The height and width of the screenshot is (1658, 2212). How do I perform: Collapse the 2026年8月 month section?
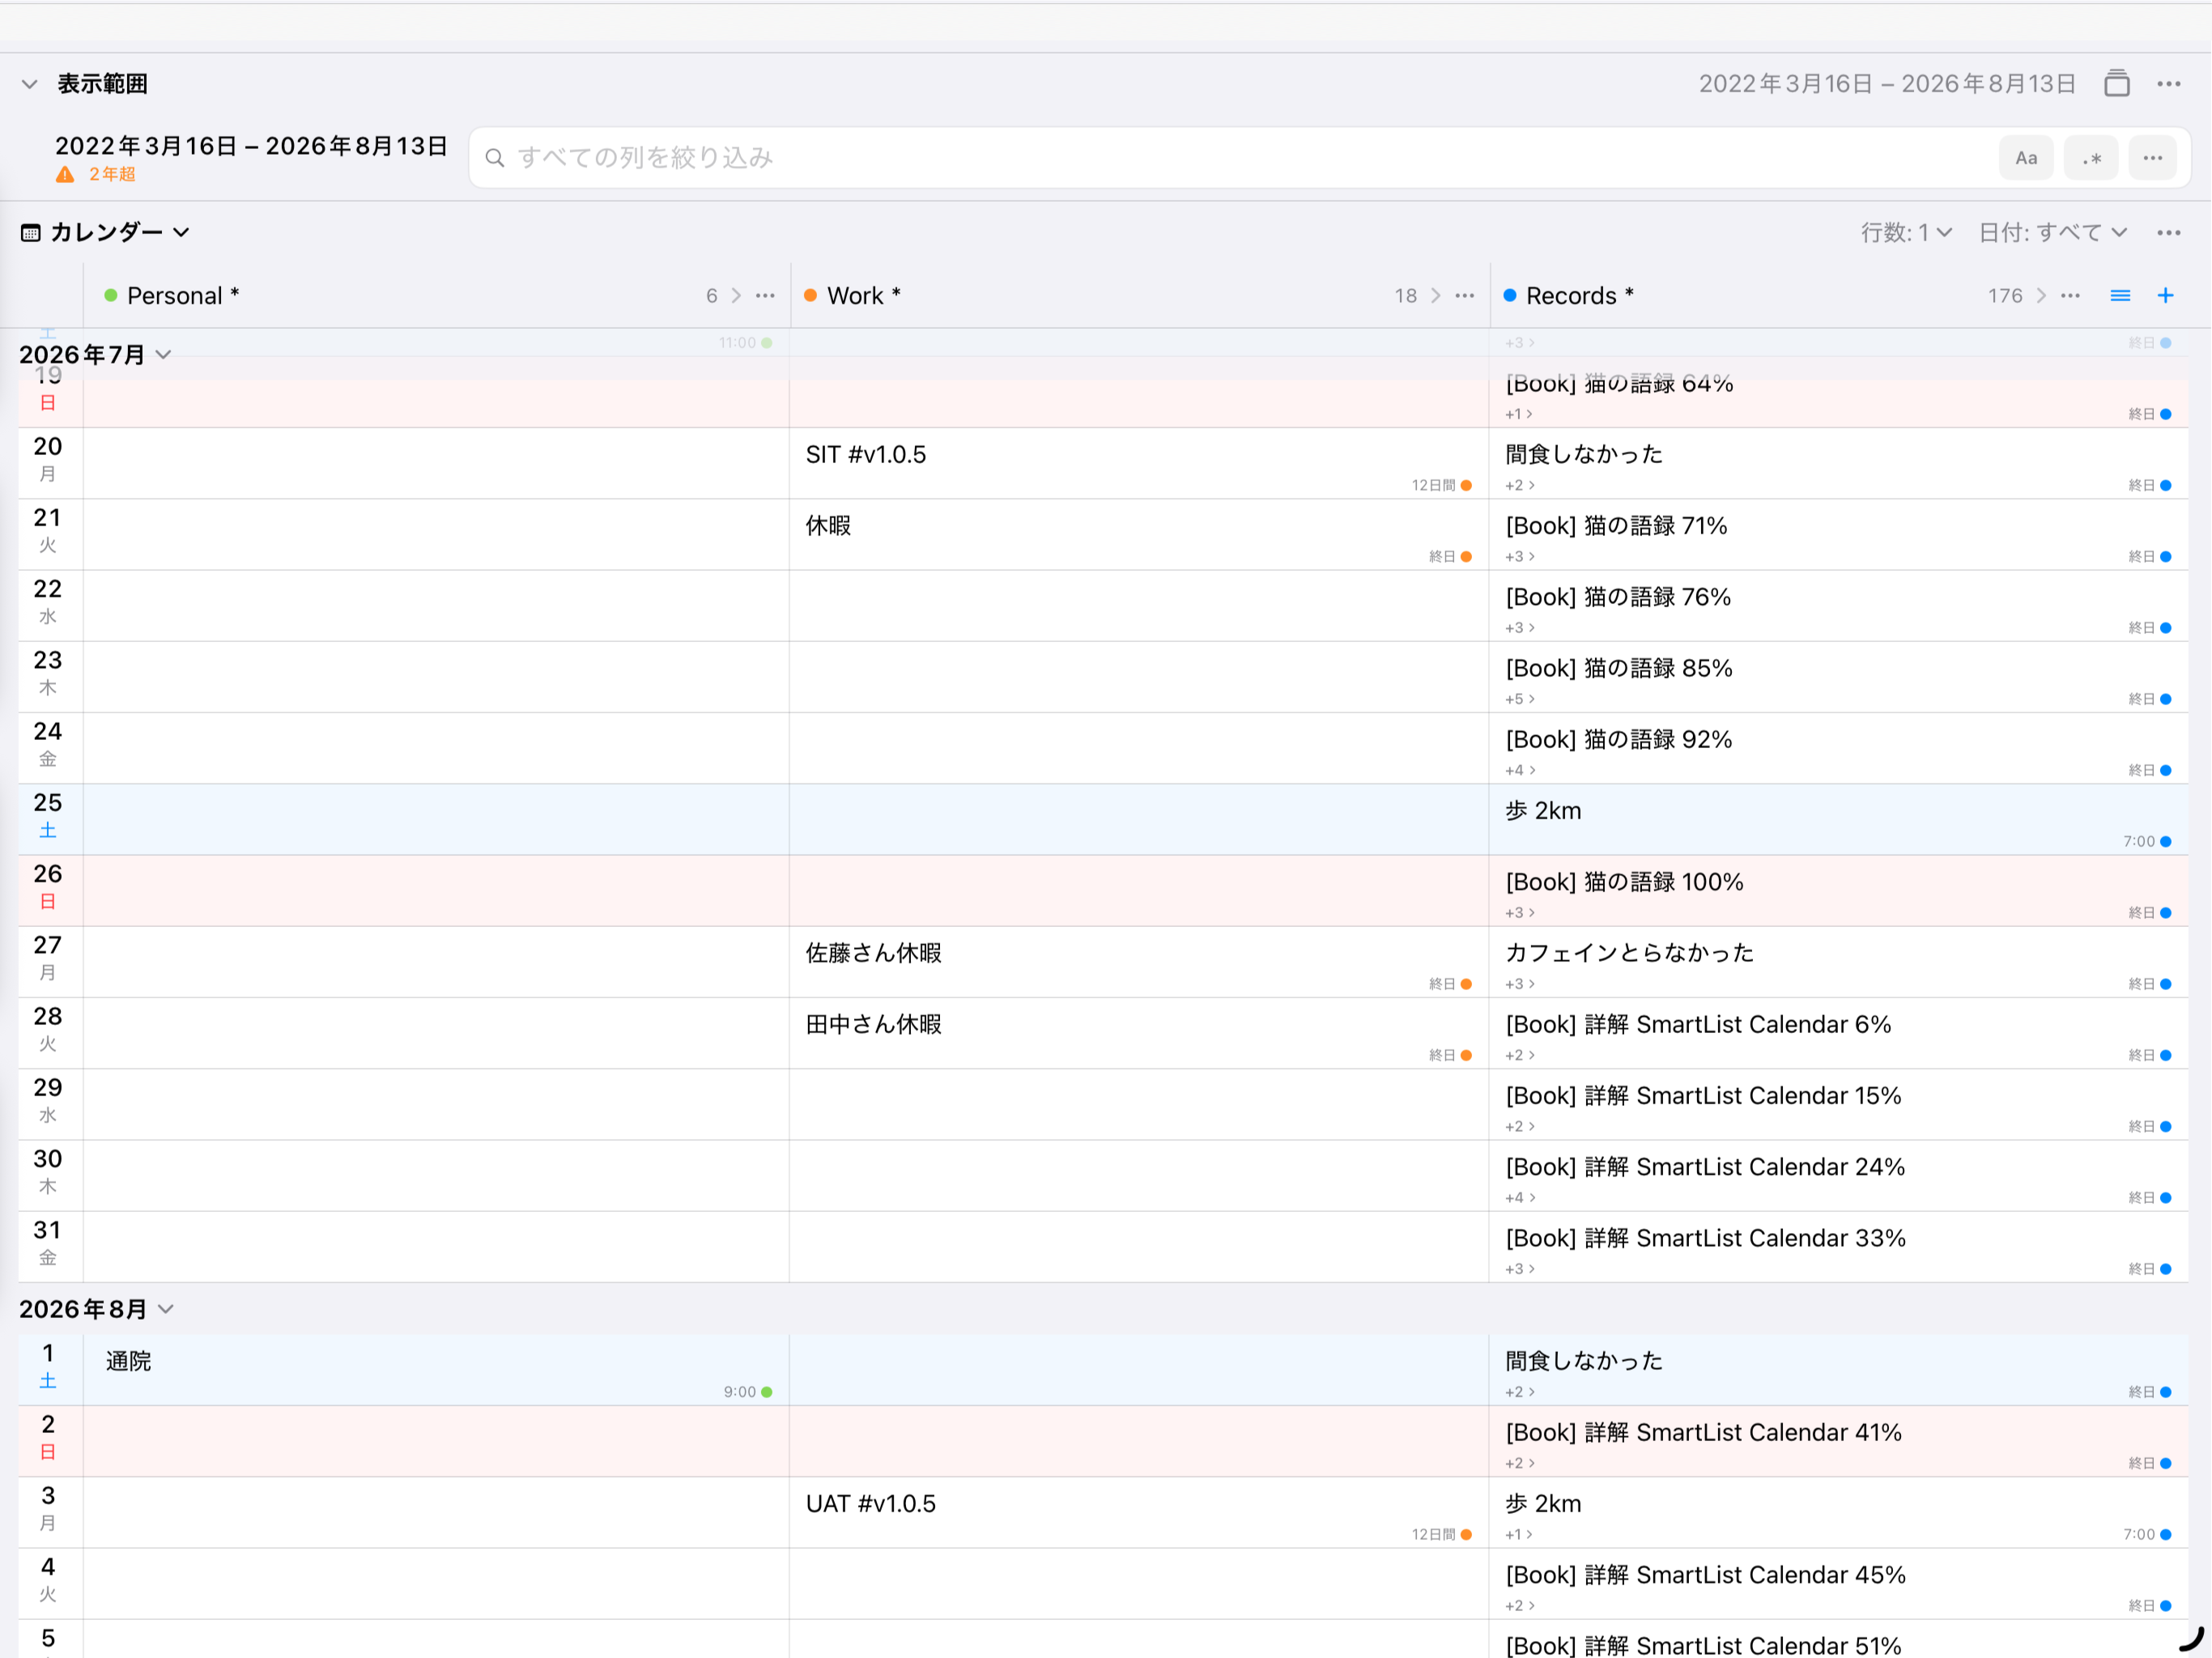[x=166, y=1310]
